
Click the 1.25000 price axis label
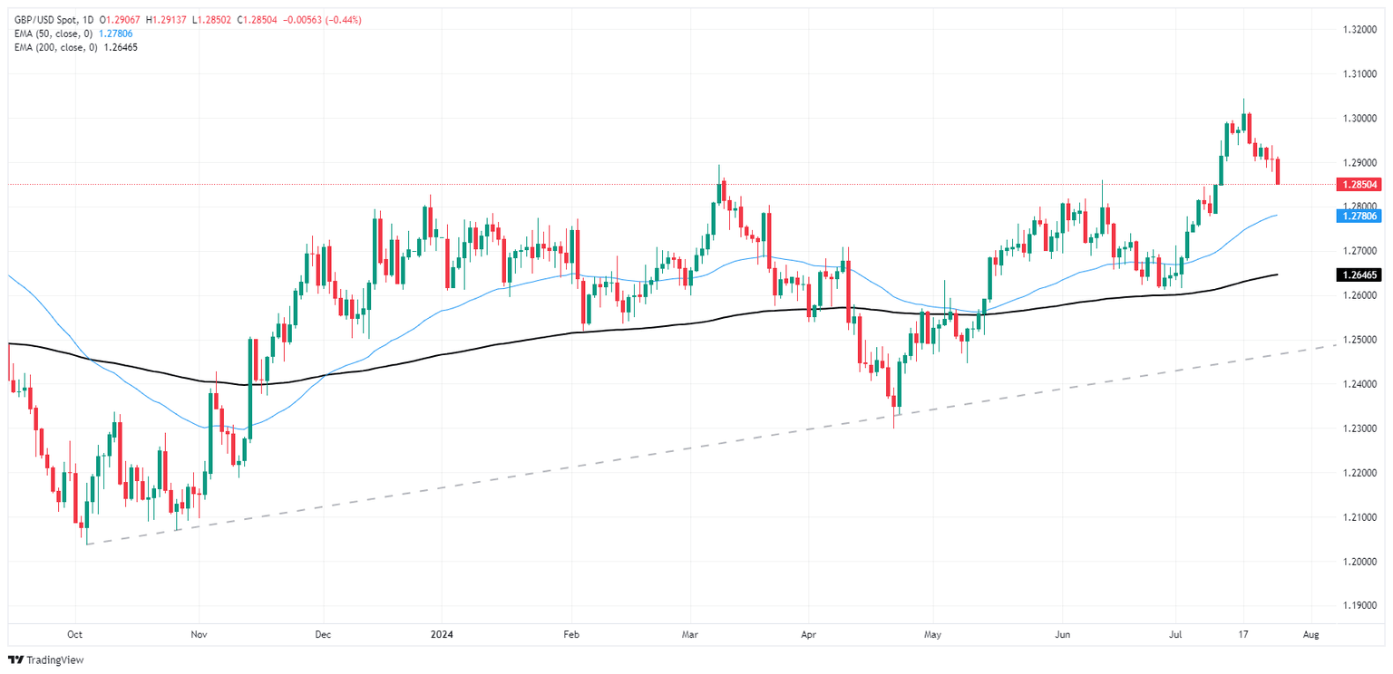point(1356,340)
